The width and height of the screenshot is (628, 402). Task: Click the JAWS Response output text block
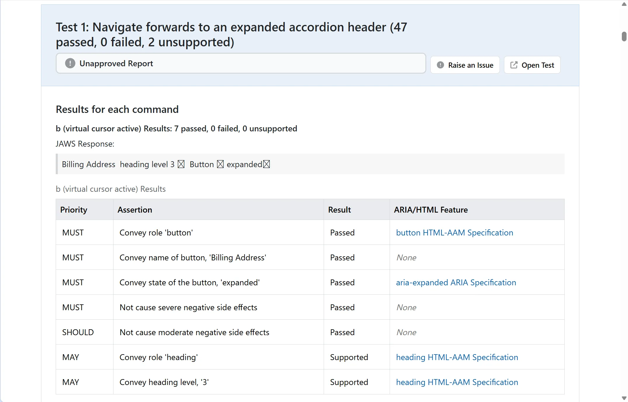coord(310,164)
